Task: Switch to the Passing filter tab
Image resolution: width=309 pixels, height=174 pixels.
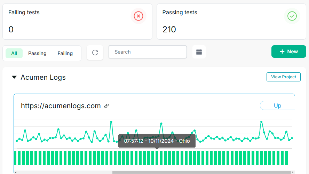Action: click(x=37, y=53)
